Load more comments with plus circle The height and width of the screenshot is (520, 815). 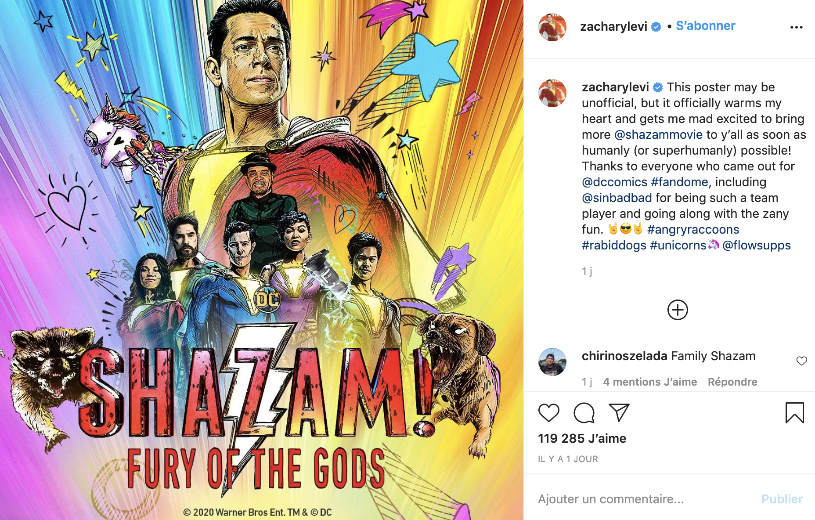678,310
